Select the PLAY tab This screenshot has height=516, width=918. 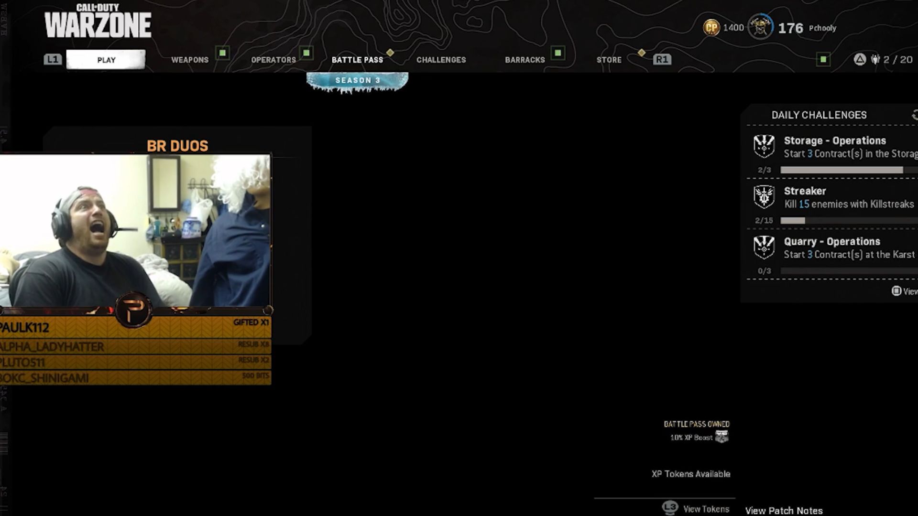pos(106,60)
